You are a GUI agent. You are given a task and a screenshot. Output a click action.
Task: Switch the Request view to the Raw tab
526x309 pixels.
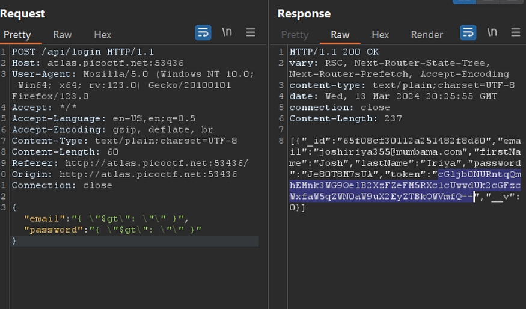pyautogui.click(x=62, y=35)
